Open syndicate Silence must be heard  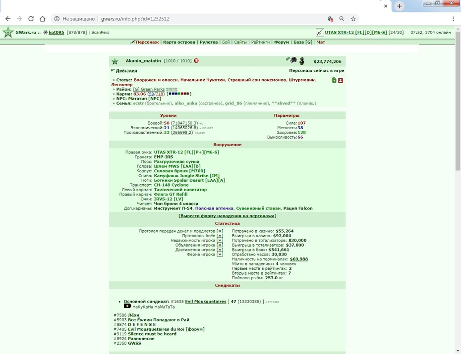(x=152, y=334)
